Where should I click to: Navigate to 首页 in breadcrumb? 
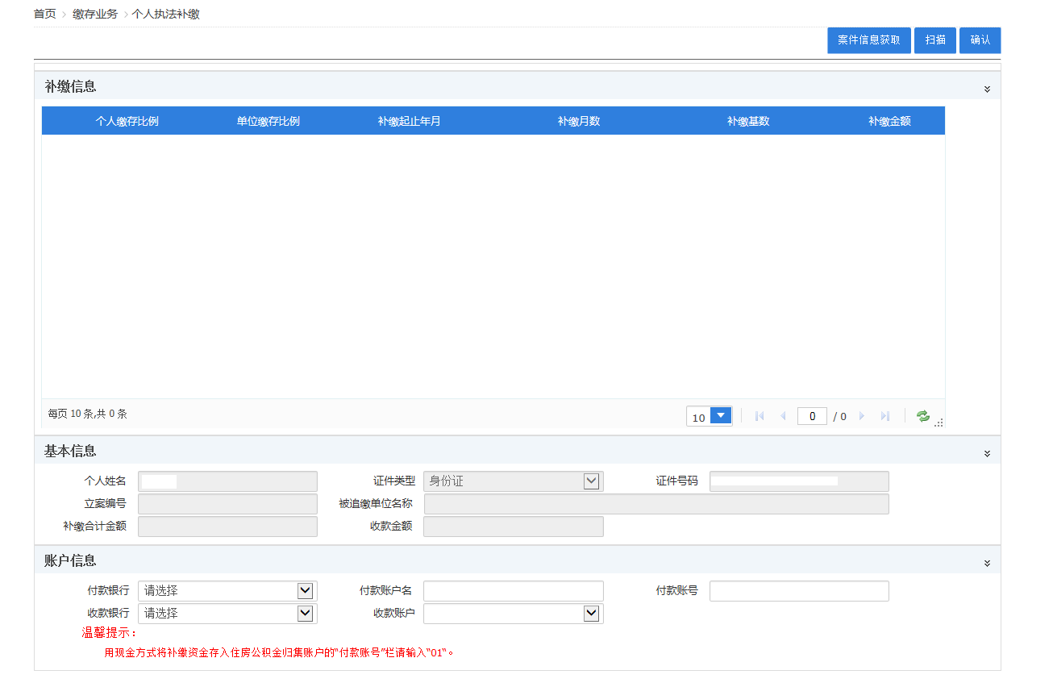coord(45,15)
